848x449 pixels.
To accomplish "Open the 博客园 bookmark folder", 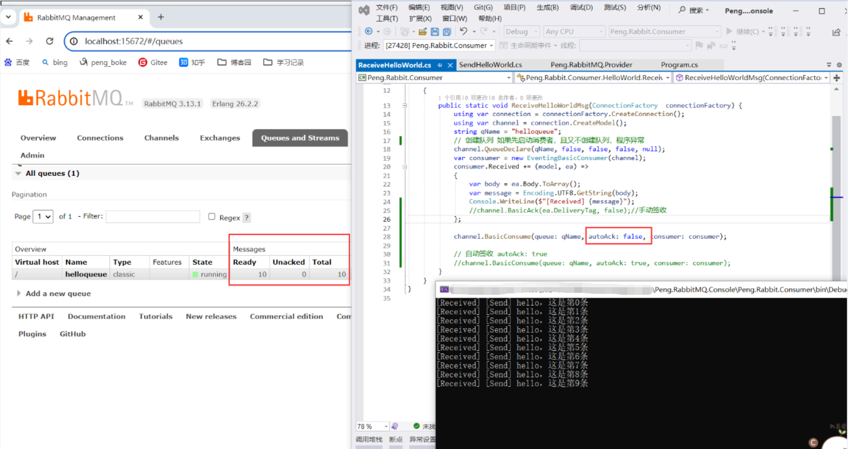I will [234, 62].
